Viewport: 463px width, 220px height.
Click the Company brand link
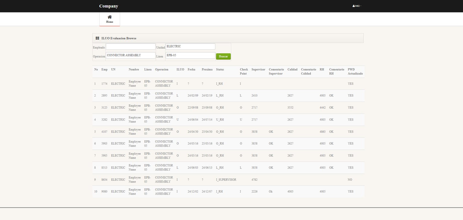pyautogui.click(x=109, y=6)
